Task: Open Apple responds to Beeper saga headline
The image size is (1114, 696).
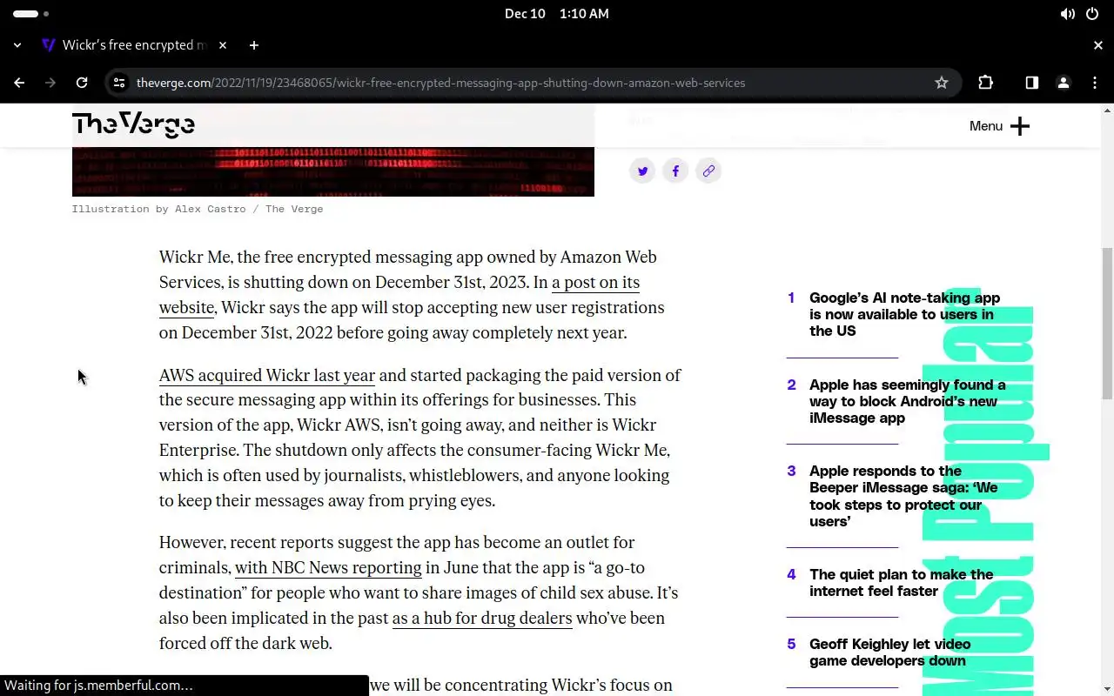Action: (x=903, y=496)
